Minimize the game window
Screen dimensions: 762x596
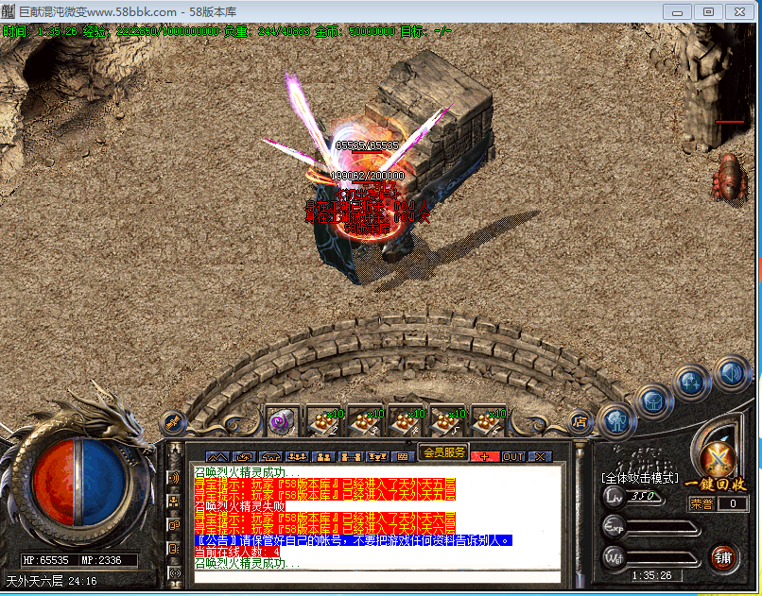[x=678, y=12]
